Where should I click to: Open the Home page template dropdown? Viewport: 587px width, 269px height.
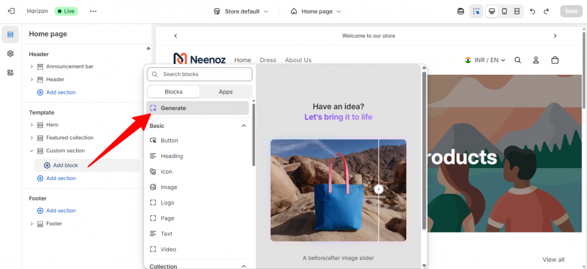point(316,11)
